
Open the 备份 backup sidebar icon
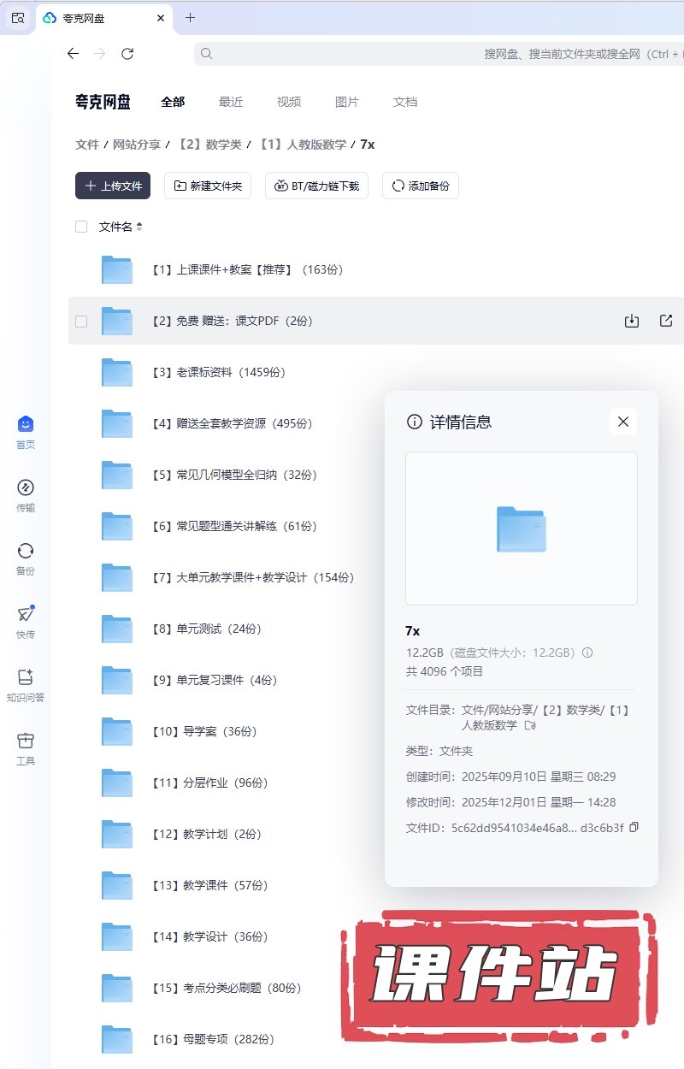click(x=26, y=552)
